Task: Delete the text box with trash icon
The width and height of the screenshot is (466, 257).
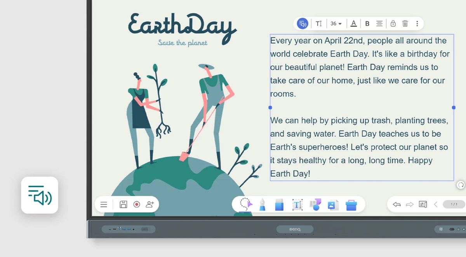Action: (x=405, y=24)
